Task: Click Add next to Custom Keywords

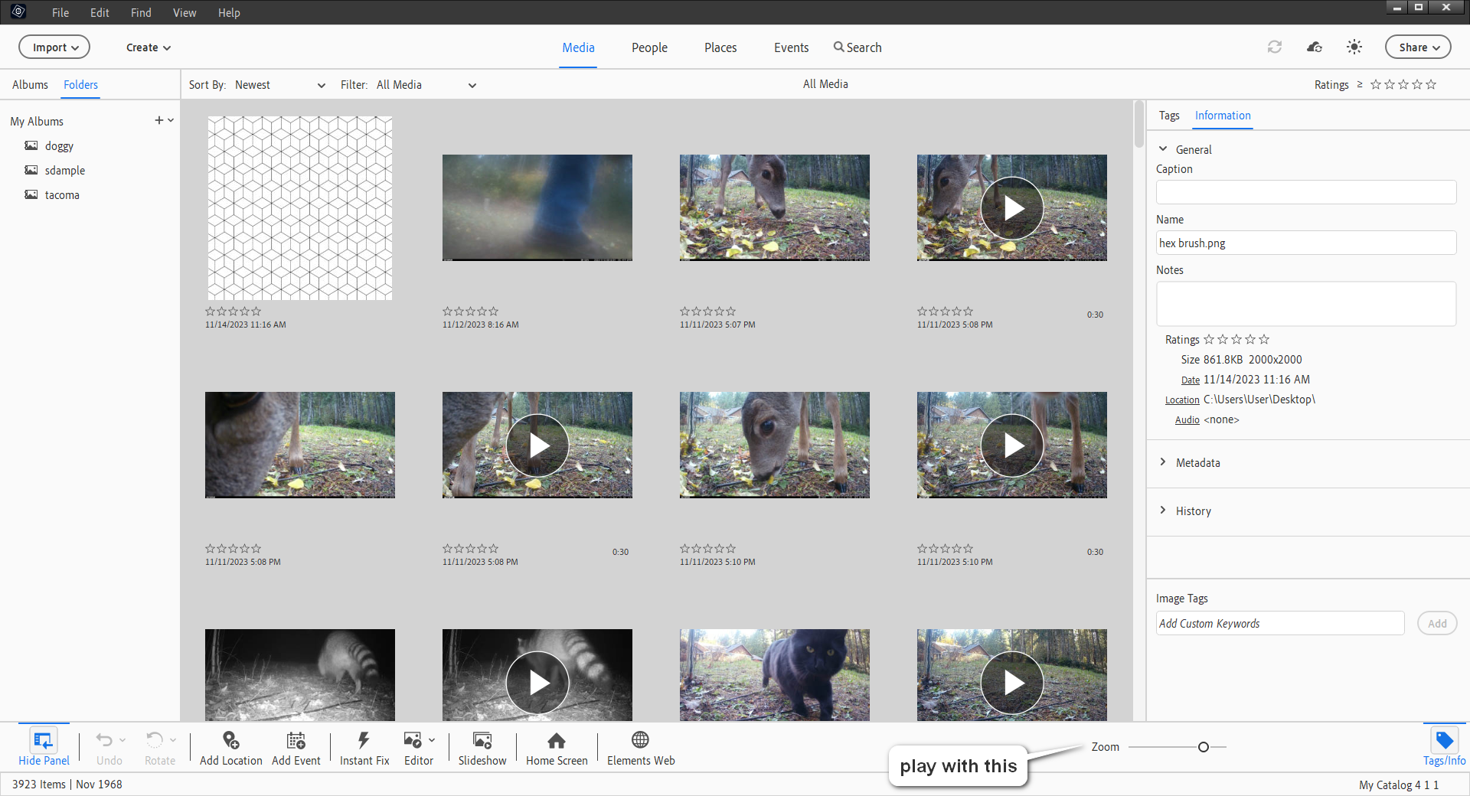Action: pos(1437,623)
